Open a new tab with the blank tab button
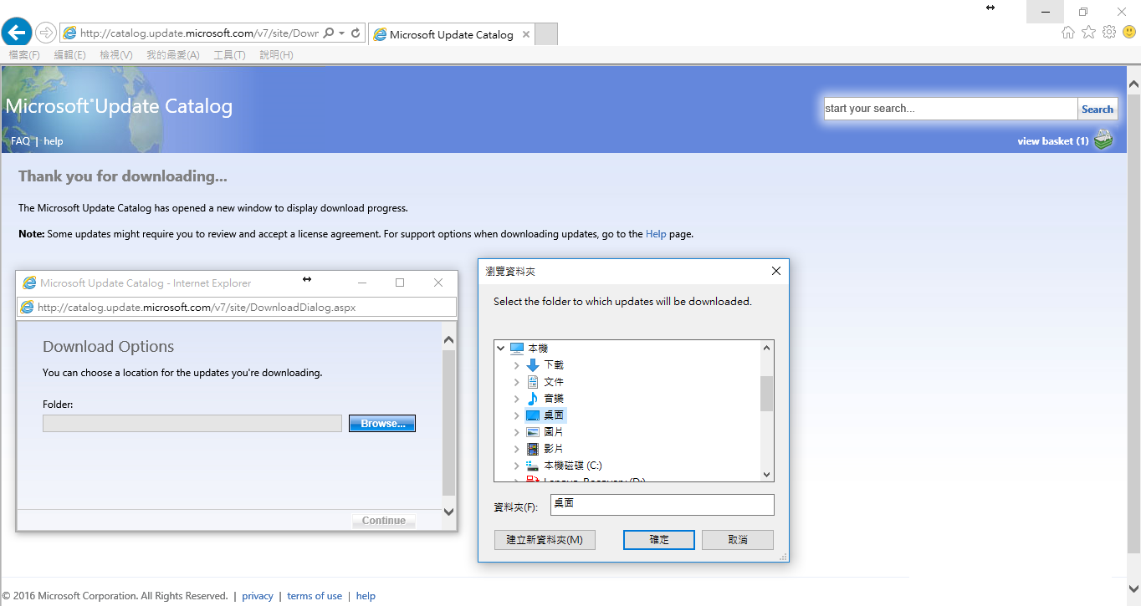The image size is (1141, 606). click(545, 34)
